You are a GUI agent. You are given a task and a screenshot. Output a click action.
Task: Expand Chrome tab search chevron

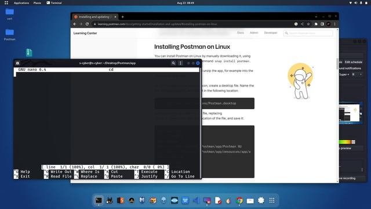(316, 17)
